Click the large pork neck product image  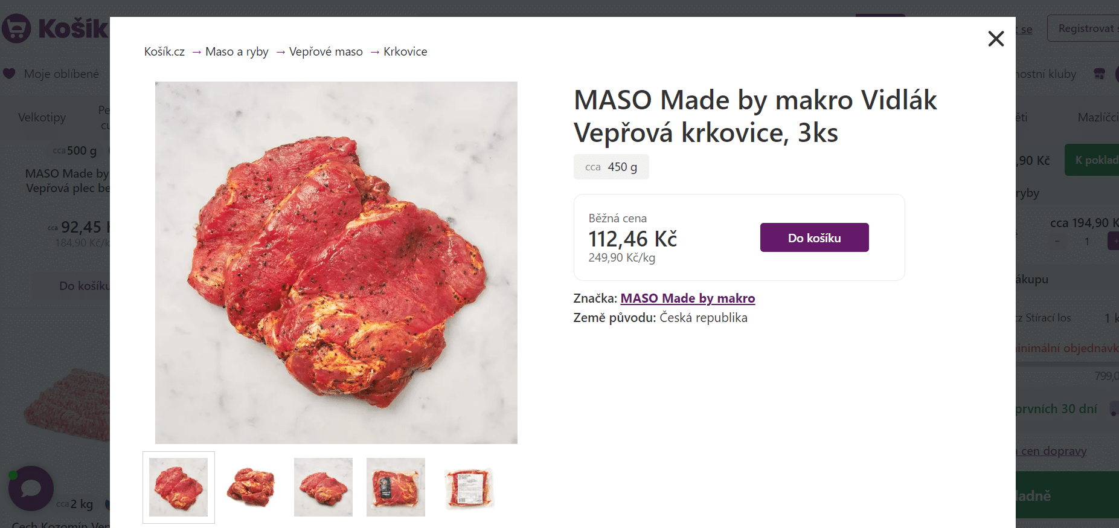click(336, 263)
